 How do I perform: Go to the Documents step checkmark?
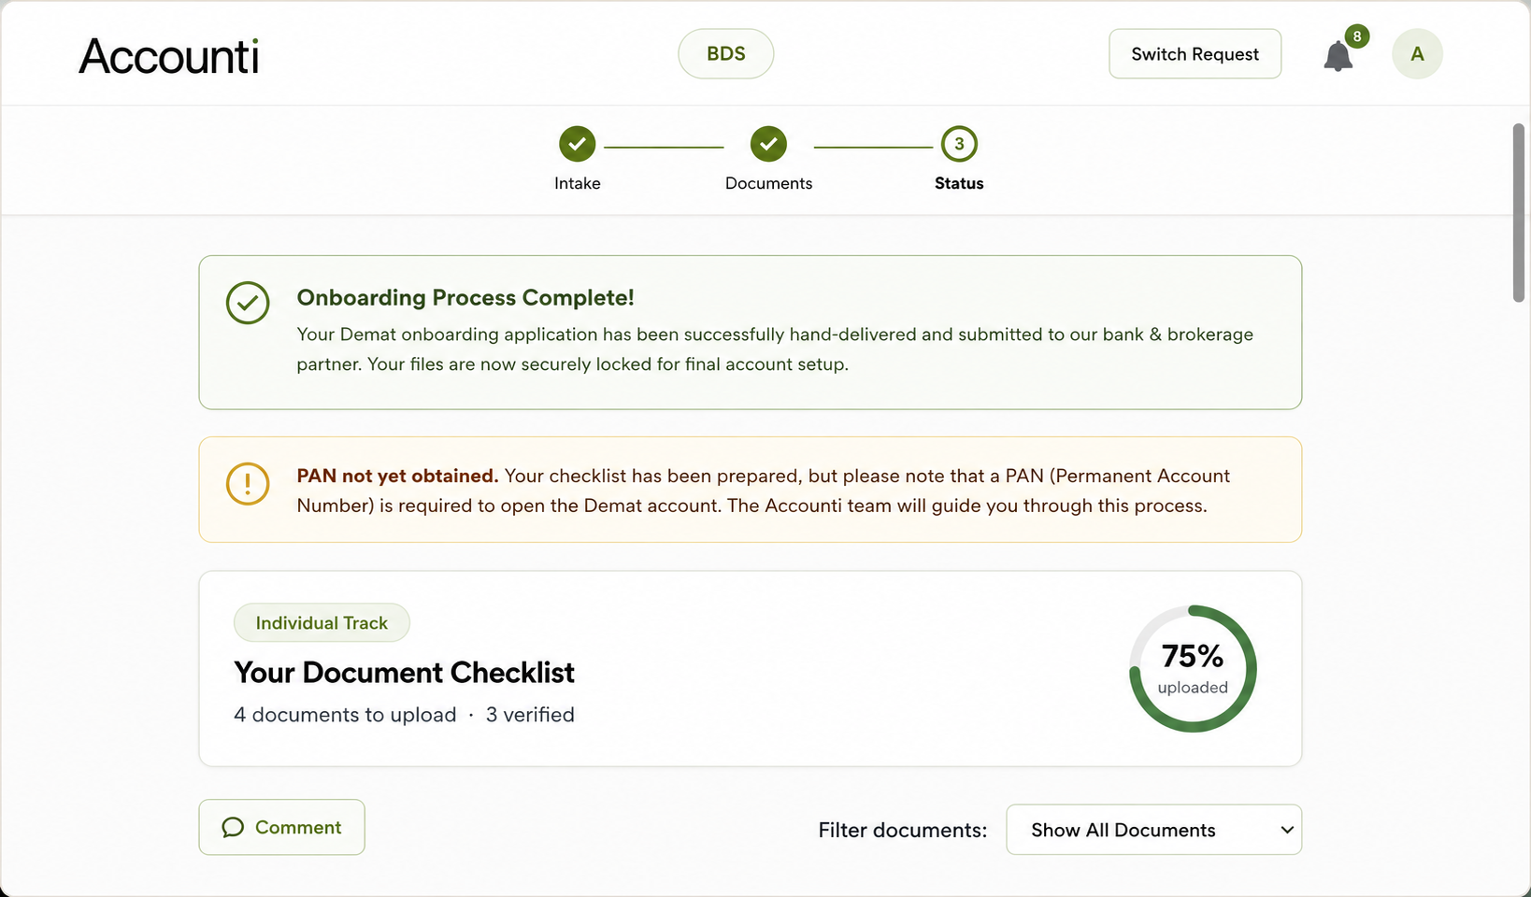tap(768, 144)
